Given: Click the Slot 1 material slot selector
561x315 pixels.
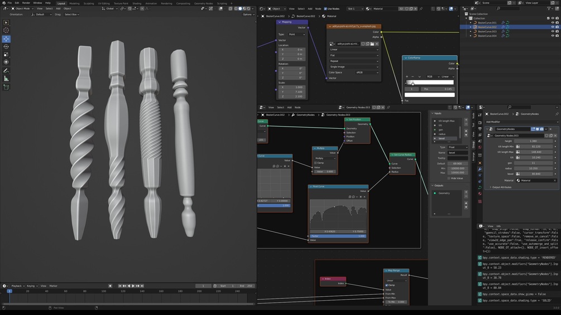Looking at the screenshot, I should click(x=355, y=8).
